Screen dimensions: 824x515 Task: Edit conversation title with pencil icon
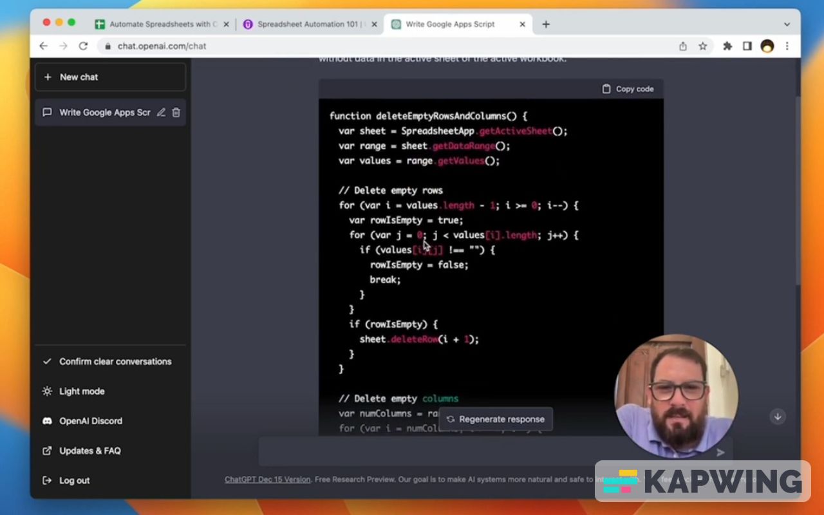(x=161, y=113)
